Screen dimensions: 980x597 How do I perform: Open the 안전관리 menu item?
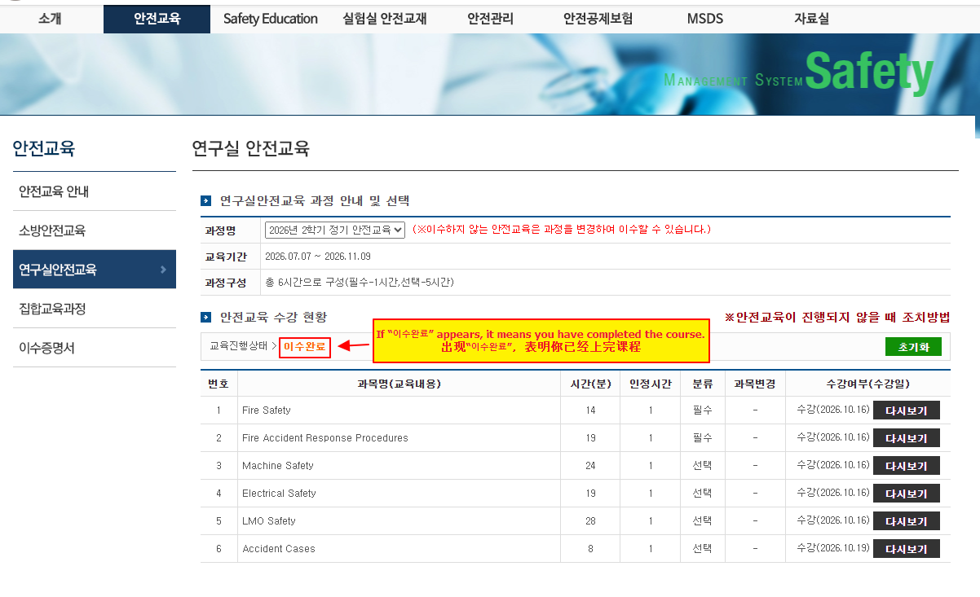coord(491,19)
